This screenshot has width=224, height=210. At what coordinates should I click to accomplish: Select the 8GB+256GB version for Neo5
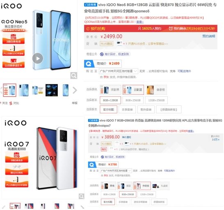(x=133, y=100)
